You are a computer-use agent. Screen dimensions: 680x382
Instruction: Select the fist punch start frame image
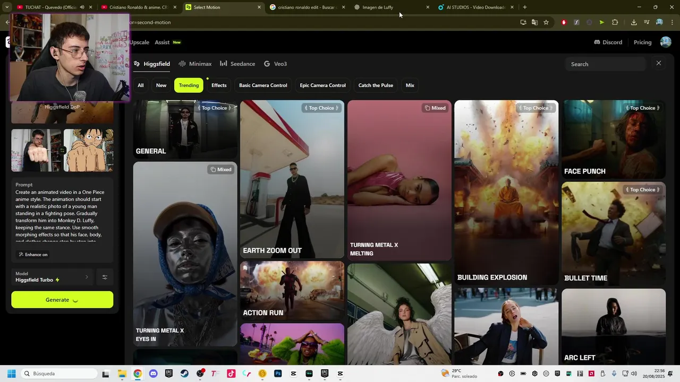pyautogui.click(x=36, y=151)
